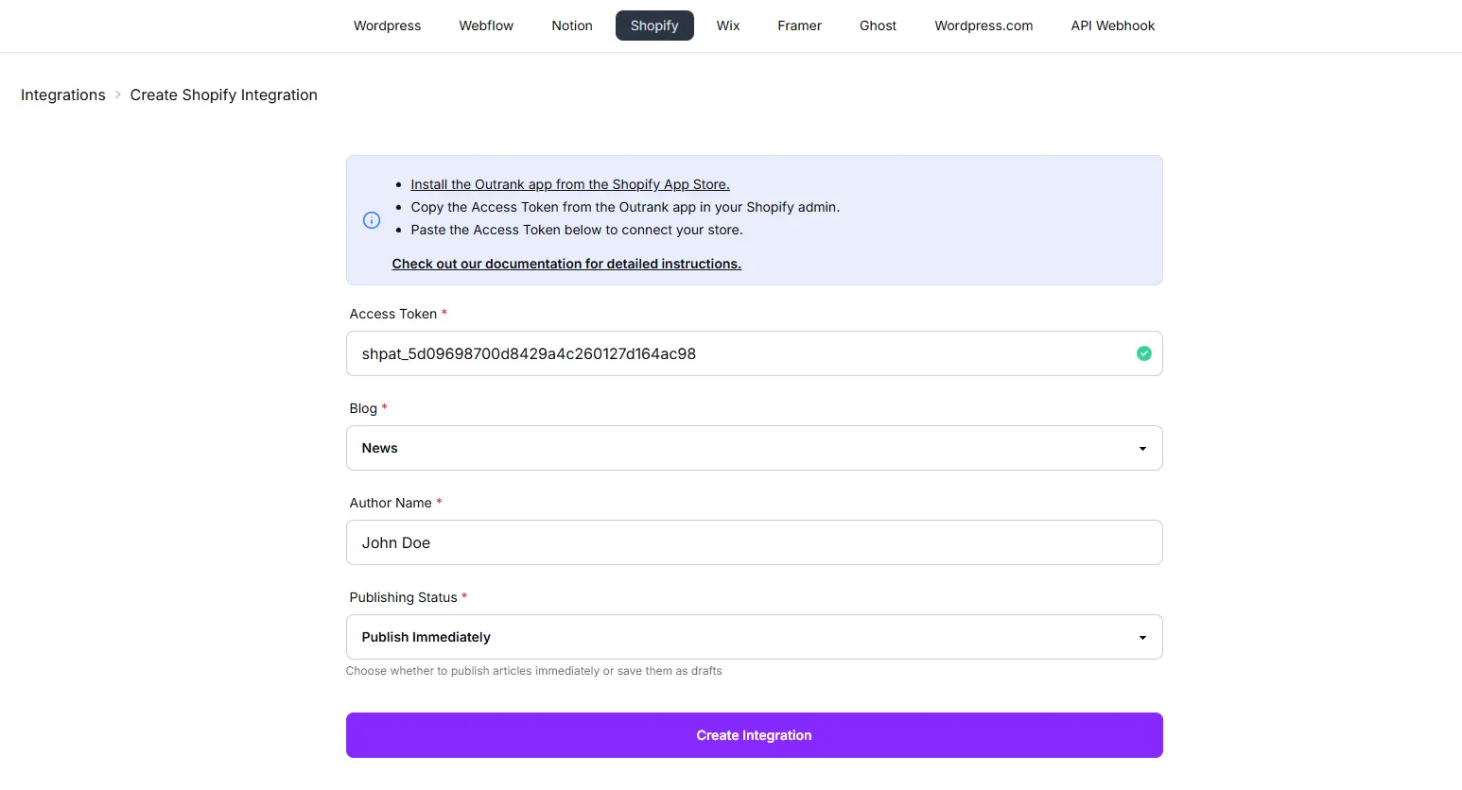Click the Create Integration button
Viewport: 1462px width, 790px height.
tap(754, 735)
